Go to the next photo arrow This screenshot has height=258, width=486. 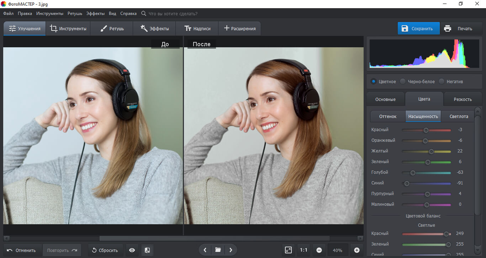click(231, 250)
